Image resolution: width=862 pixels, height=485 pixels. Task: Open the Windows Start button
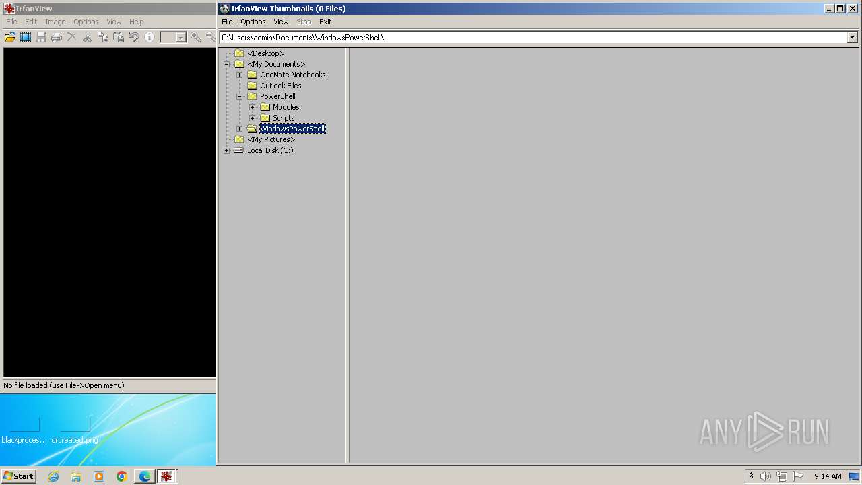pos(19,476)
